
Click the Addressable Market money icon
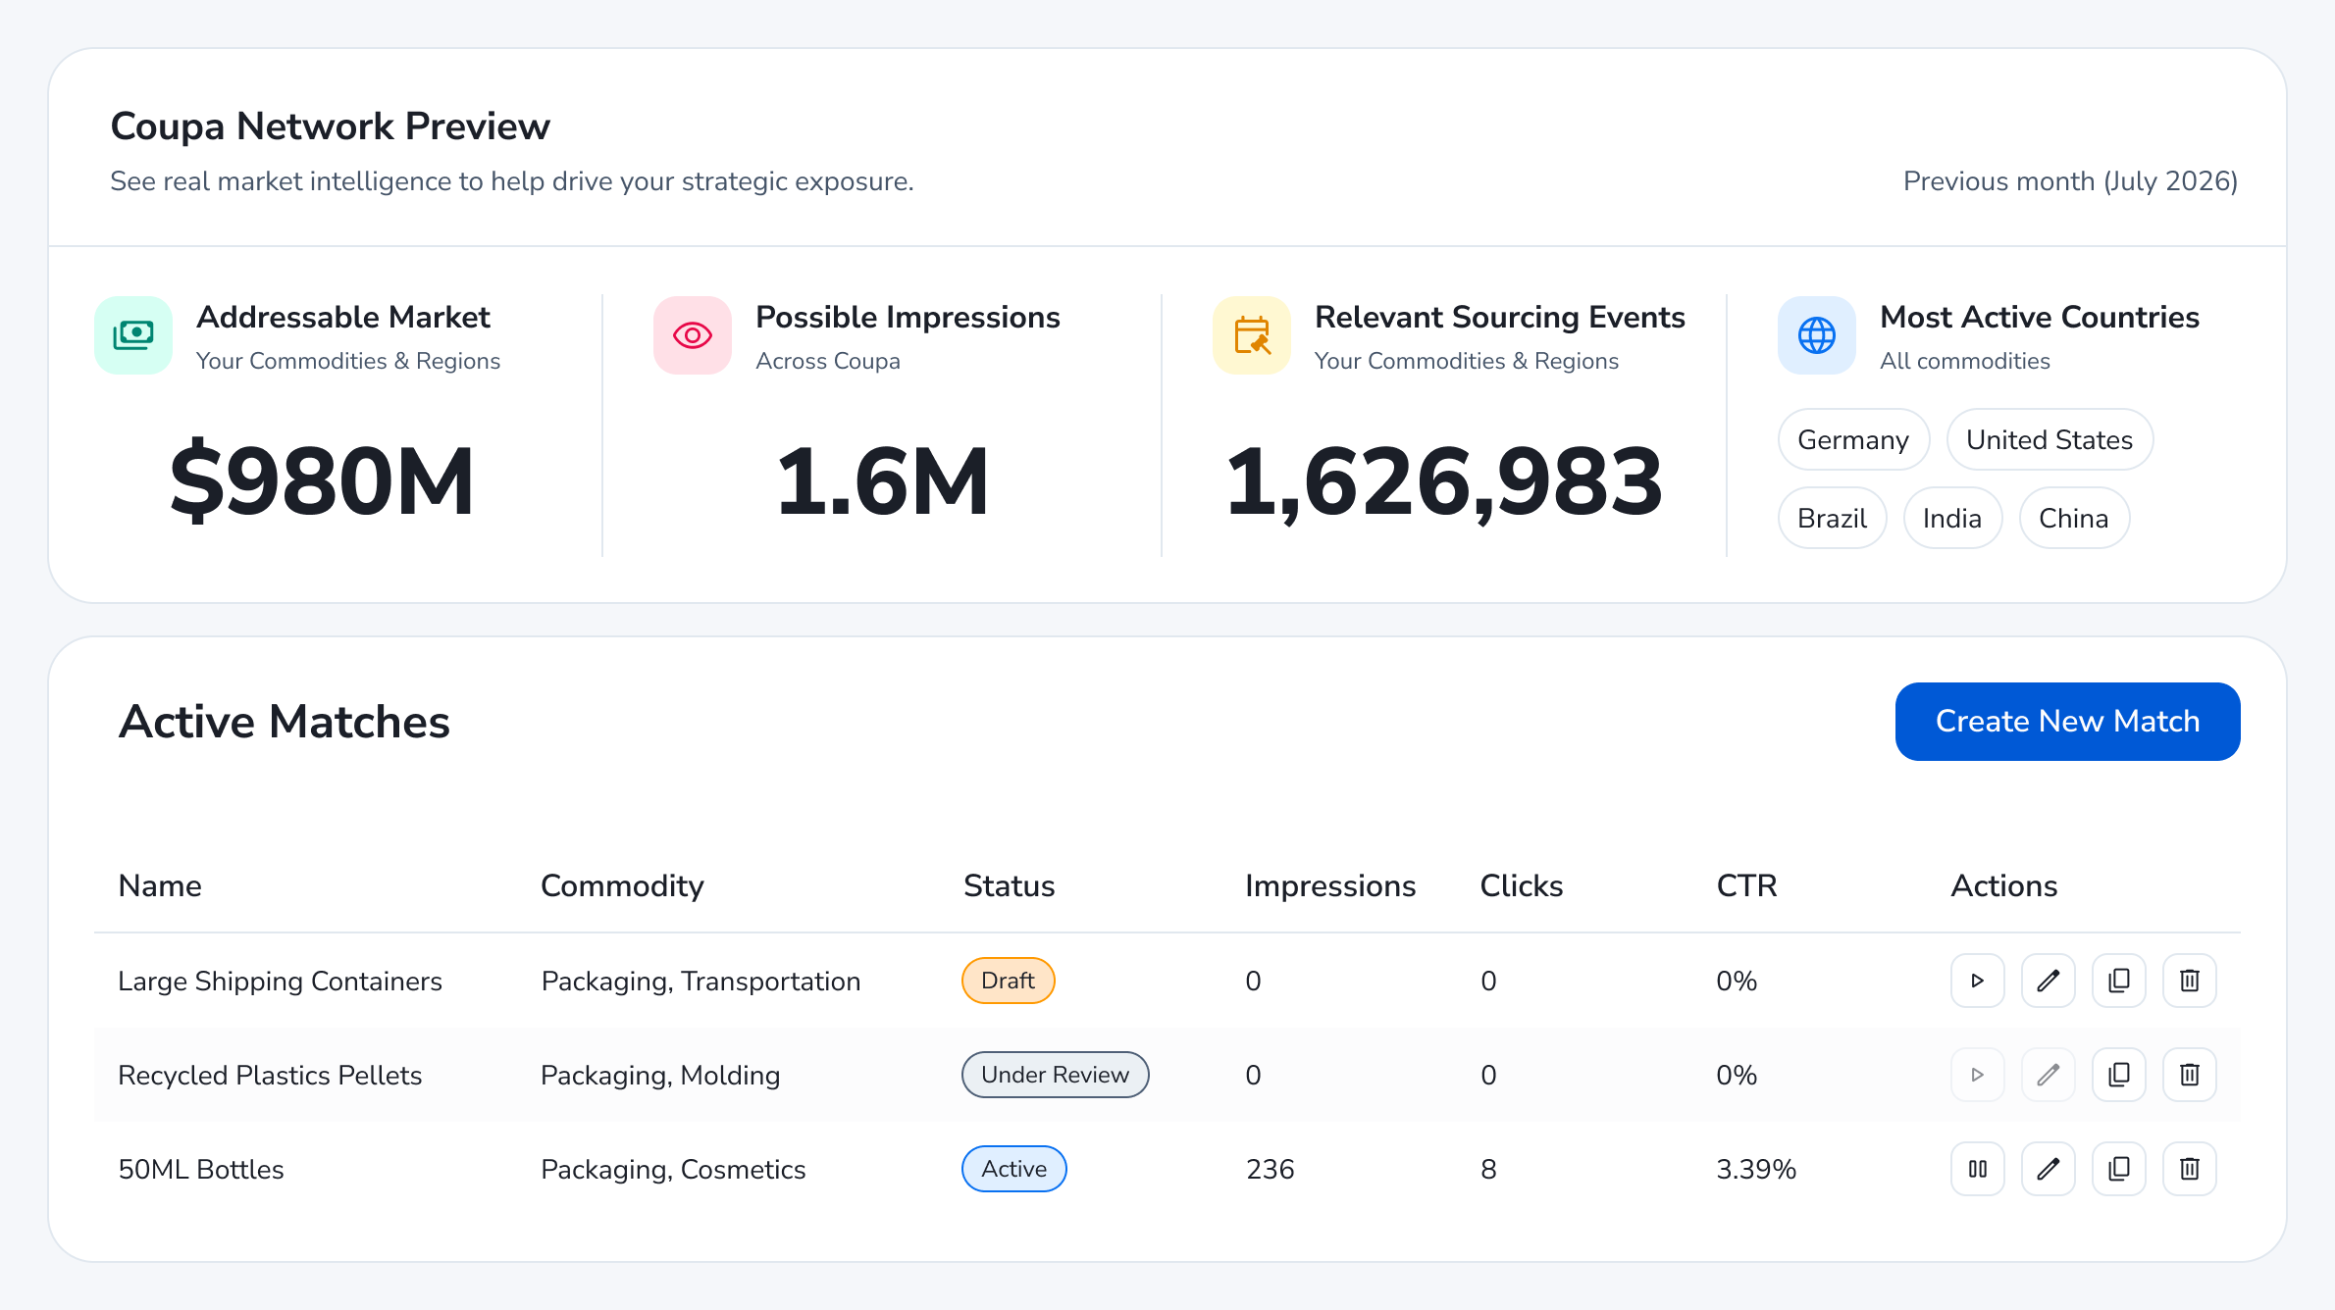pos(133,335)
